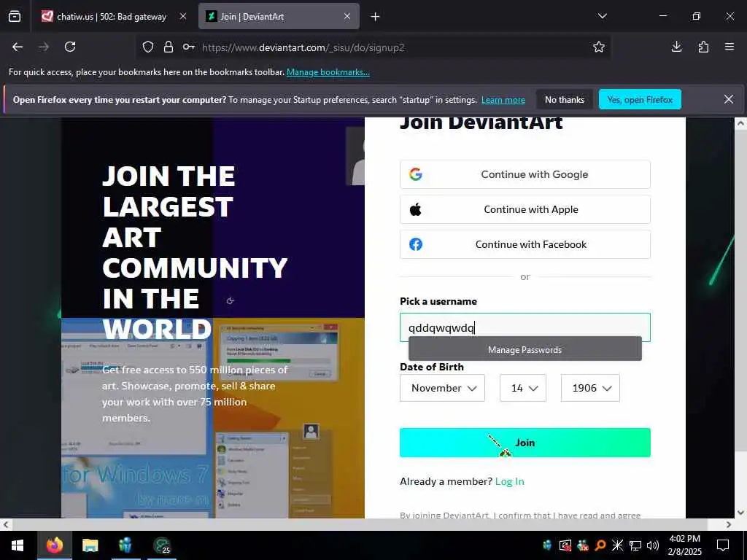Close the chatiw.us tab
The height and width of the screenshot is (560, 747).
[x=183, y=16]
